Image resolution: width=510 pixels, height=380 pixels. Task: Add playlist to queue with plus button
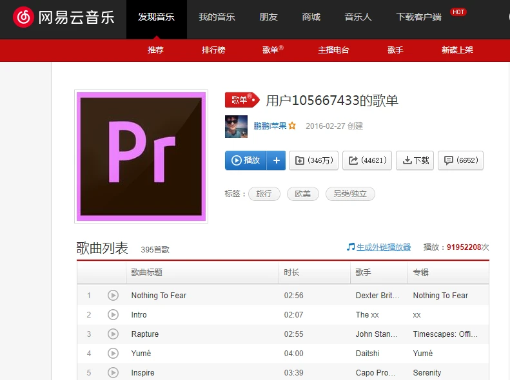click(276, 160)
